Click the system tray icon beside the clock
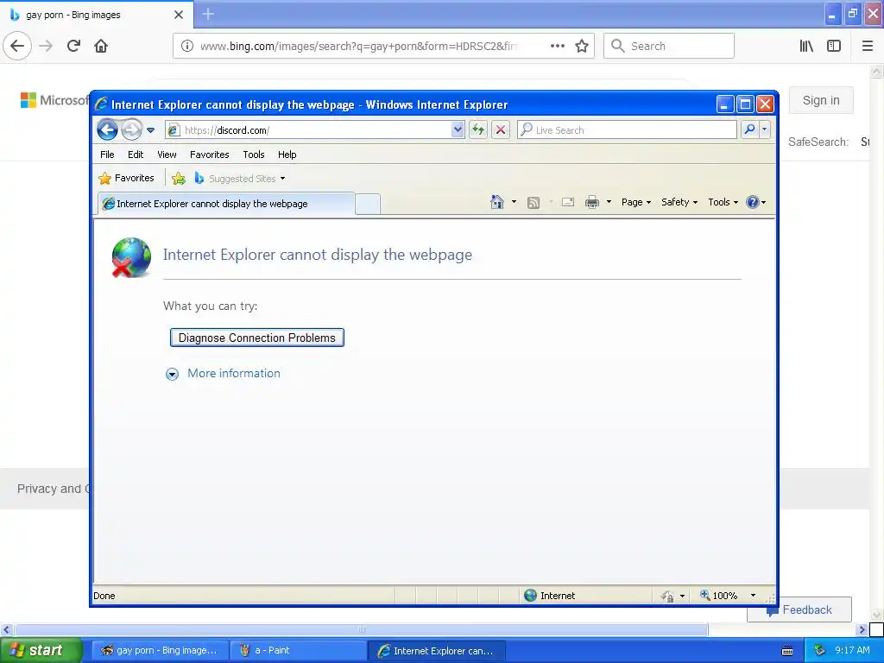This screenshot has height=663, width=884. (x=820, y=650)
